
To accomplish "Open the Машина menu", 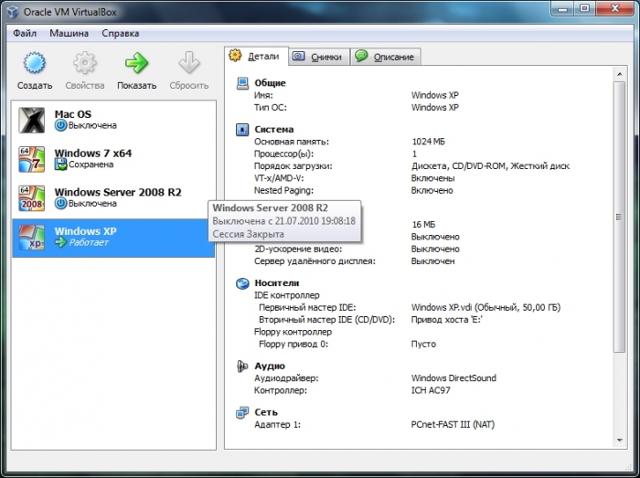I will (x=69, y=33).
